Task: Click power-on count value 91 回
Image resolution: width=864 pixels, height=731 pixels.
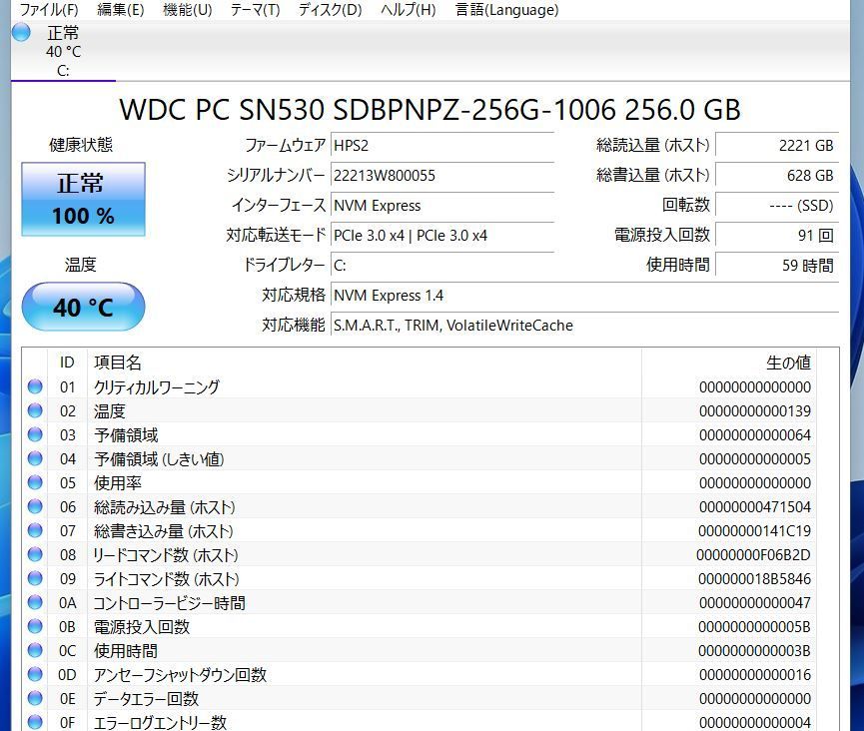Action: (x=777, y=236)
